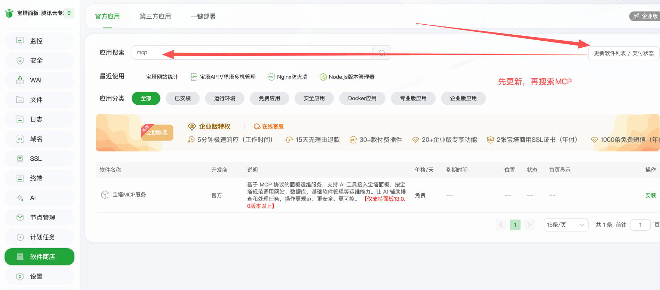
Task: Open the 安全 shield icon
Action: [x=20, y=61]
